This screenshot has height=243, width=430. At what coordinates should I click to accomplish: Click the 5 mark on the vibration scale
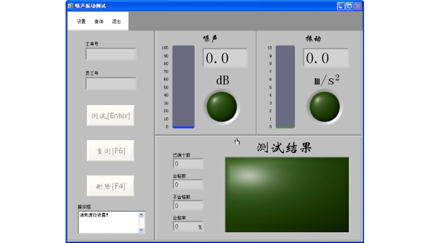point(270,87)
